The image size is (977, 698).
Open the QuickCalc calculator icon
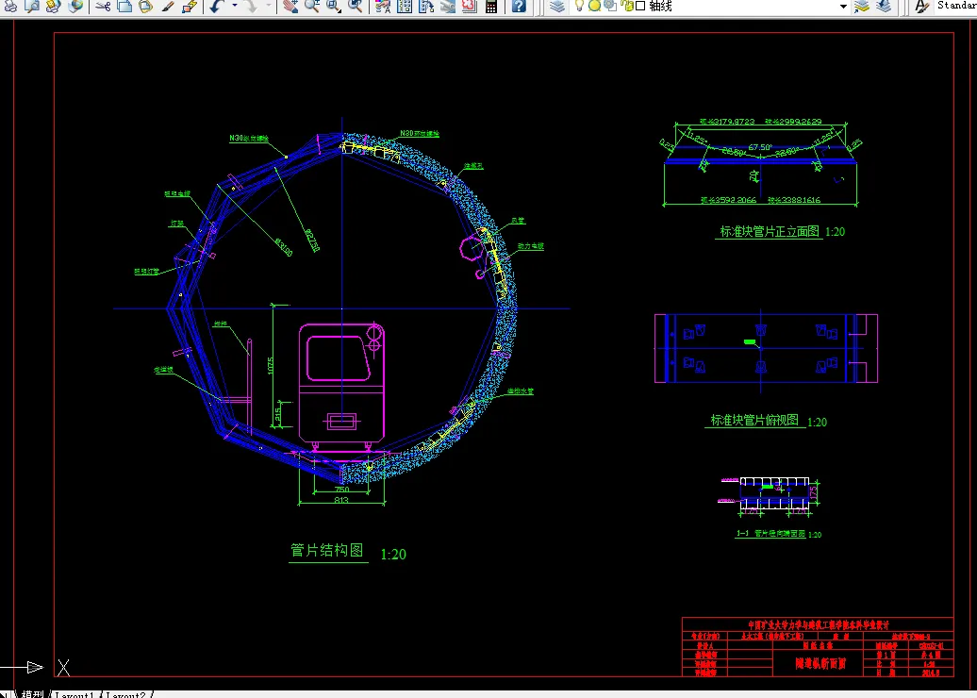click(x=491, y=7)
